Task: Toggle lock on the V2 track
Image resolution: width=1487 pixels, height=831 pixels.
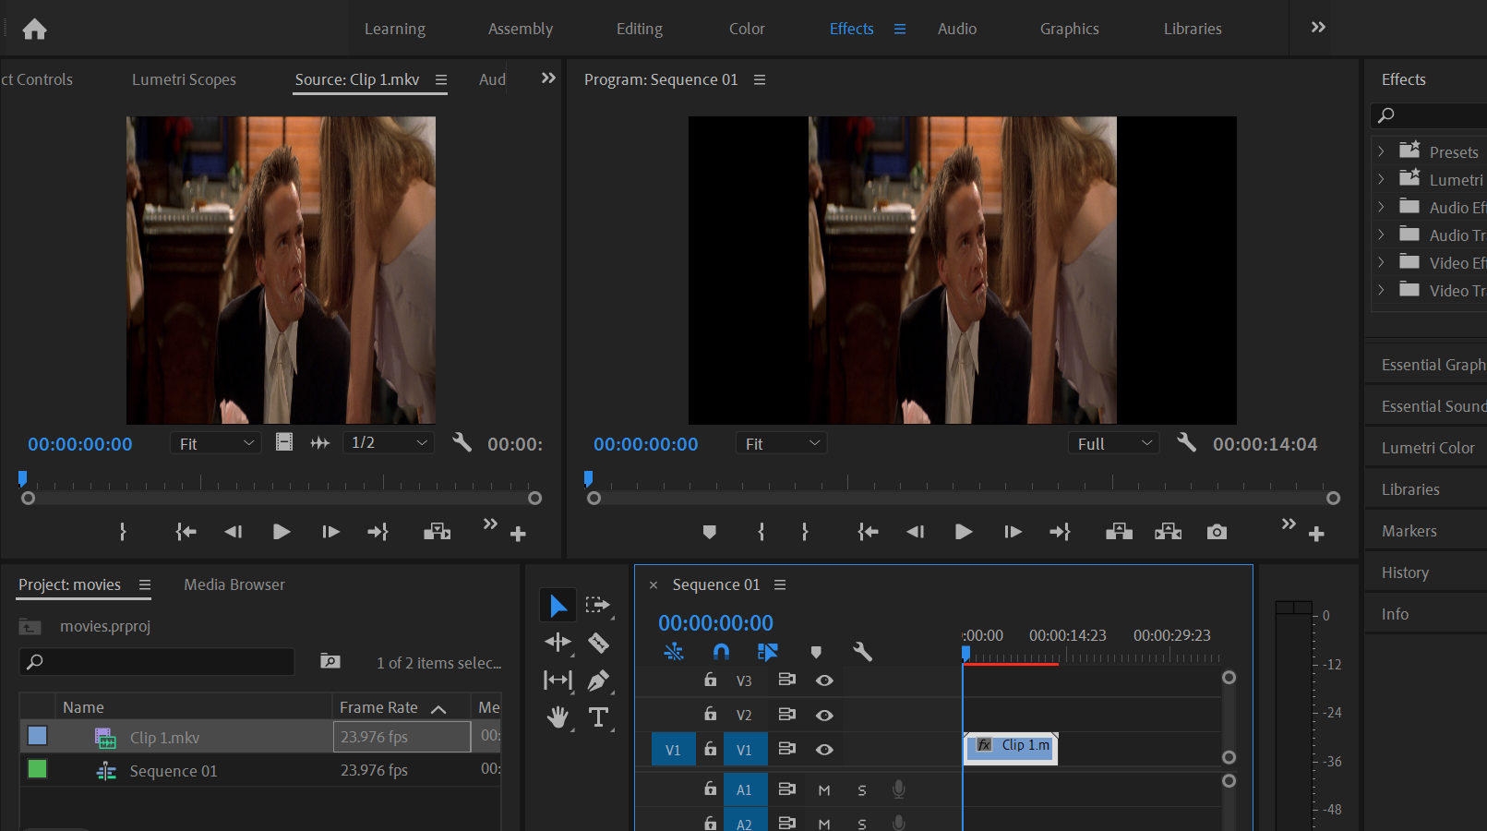Action: pyautogui.click(x=710, y=715)
